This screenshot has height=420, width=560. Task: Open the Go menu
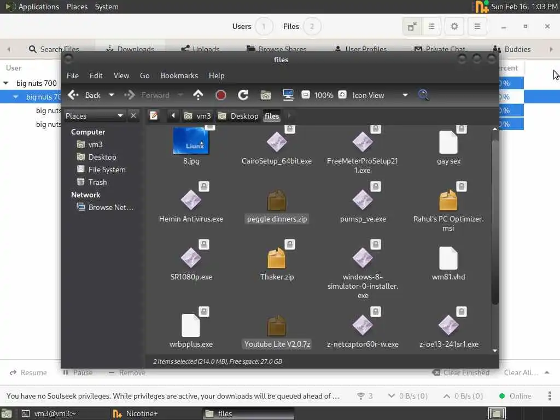(x=144, y=75)
